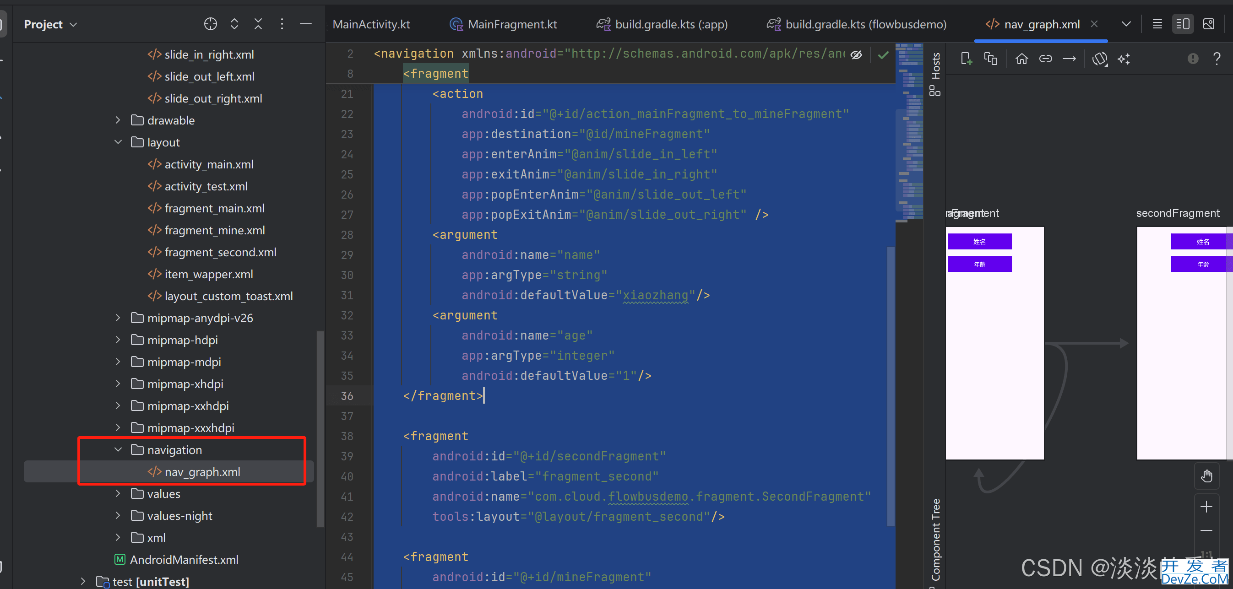The width and height of the screenshot is (1233, 589).
Task: Add new destination in navigation editor
Action: point(966,59)
